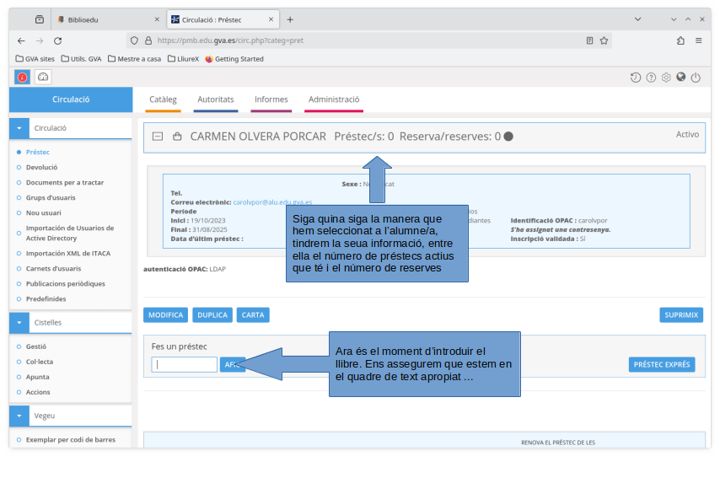Click the globe language icon
Screen dimensions: 720x494
coord(681,77)
